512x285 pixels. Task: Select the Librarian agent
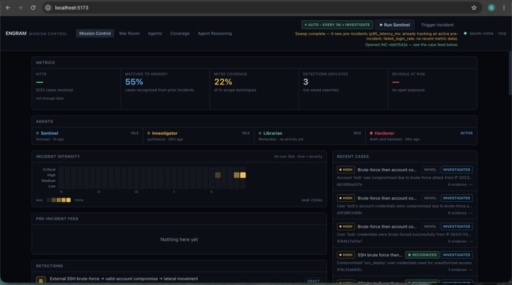[x=310, y=136]
